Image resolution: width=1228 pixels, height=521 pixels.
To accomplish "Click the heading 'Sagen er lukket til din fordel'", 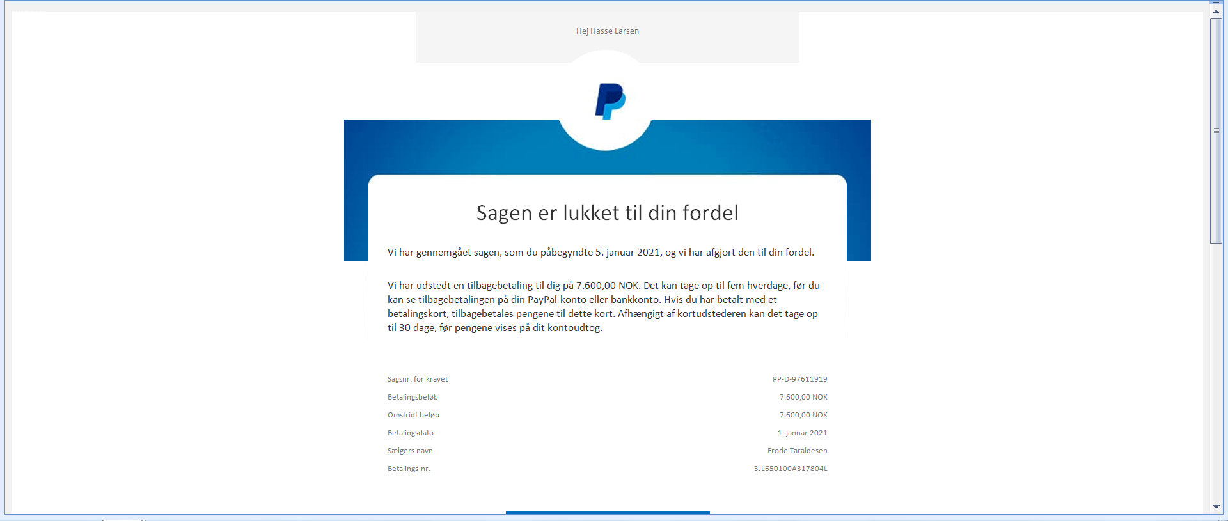I will 608,213.
